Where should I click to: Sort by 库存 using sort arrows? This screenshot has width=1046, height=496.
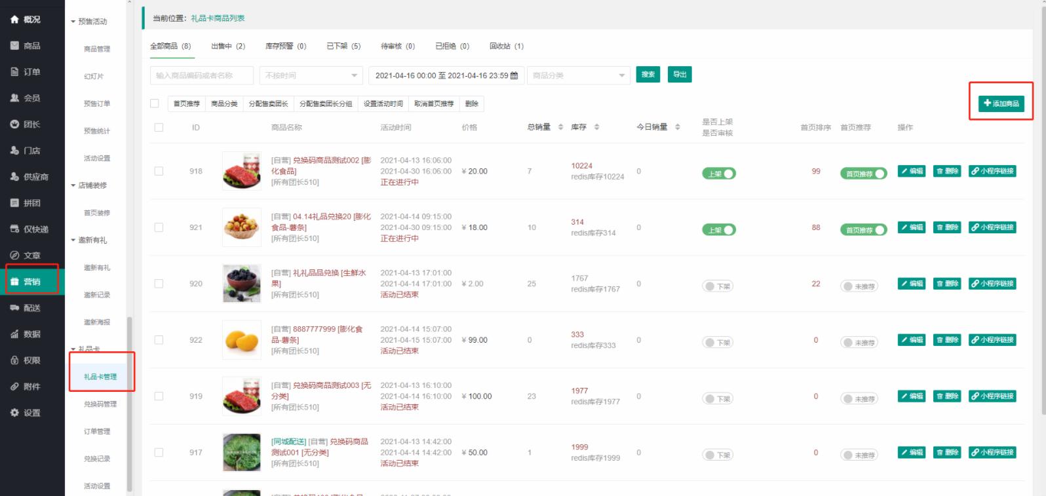[x=596, y=127]
